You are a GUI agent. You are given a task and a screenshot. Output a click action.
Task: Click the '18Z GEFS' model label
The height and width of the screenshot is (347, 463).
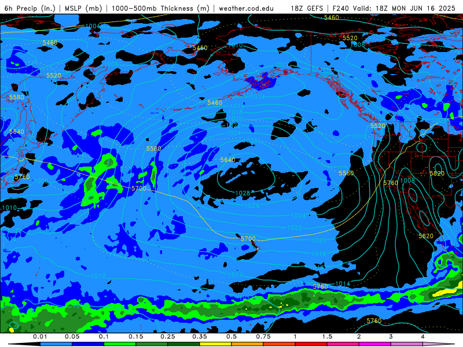pos(307,8)
